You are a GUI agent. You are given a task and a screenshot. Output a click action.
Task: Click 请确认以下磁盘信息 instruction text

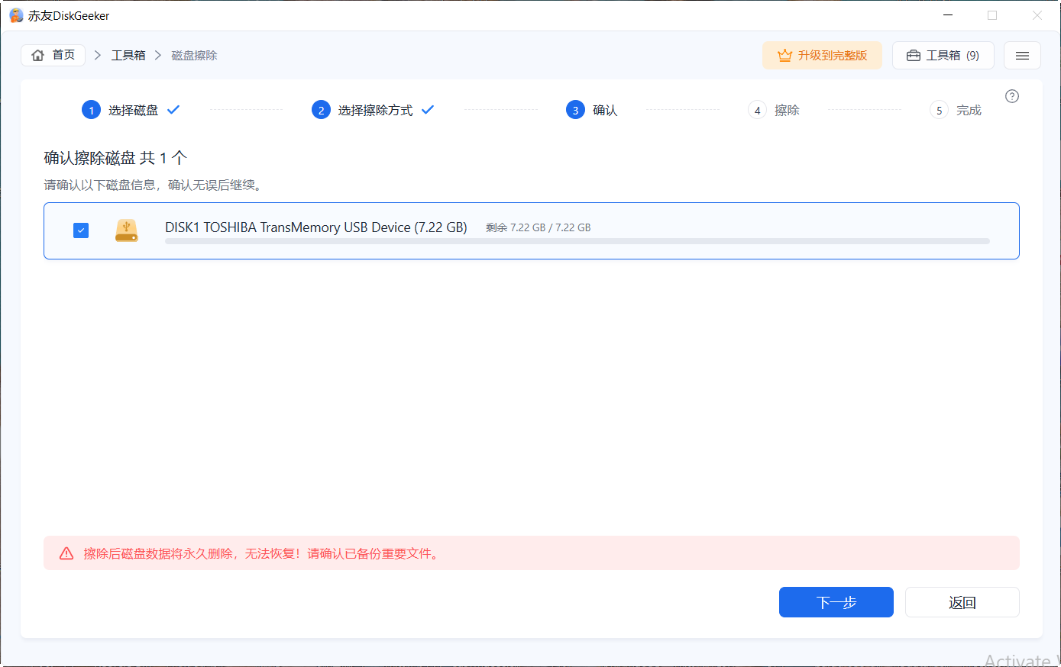(x=154, y=185)
